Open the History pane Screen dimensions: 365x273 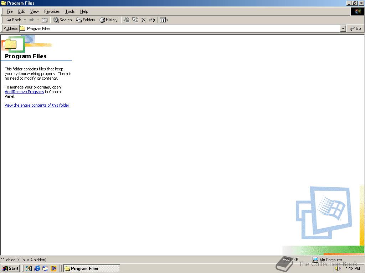pyautogui.click(x=109, y=20)
